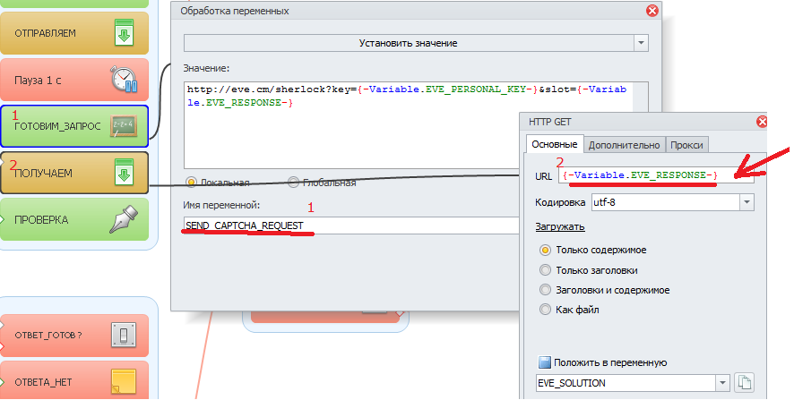Click the chalkboard icon on ГОТОВИМ_ЗАПРОС block
The height and width of the screenshot is (400, 794).
(x=123, y=126)
